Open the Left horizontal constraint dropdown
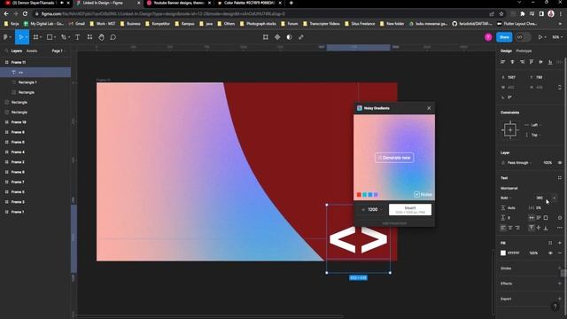Viewport: 567px width, 319px height. click(x=536, y=125)
